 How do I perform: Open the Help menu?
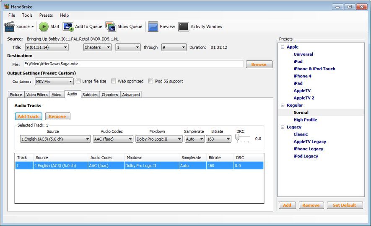click(x=64, y=15)
